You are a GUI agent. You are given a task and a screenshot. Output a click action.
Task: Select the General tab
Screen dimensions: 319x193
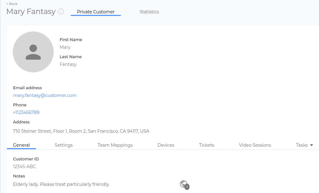click(21, 145)
